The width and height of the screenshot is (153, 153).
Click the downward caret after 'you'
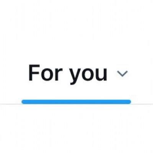tap(122, 74)
